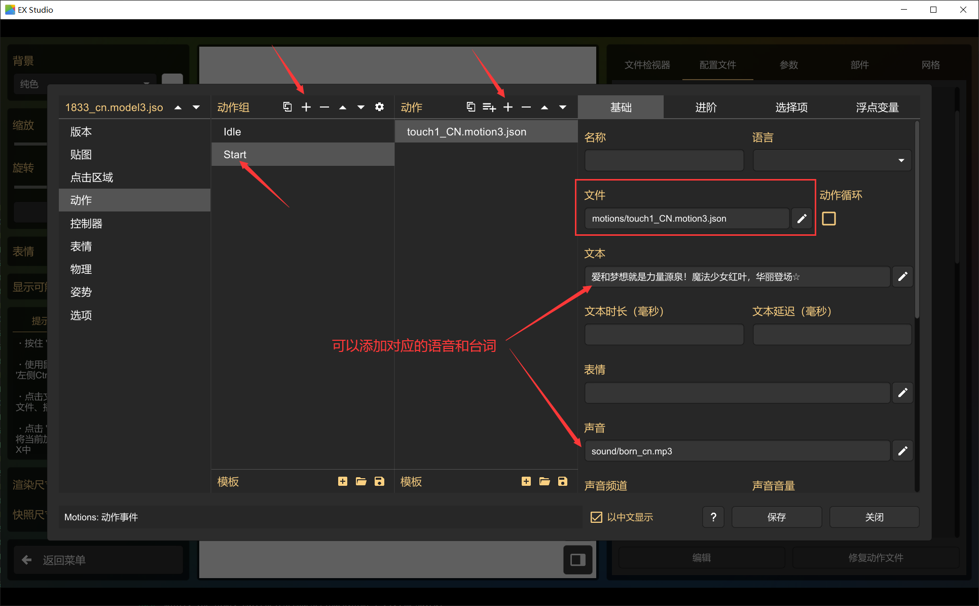The height and width of the screenshot is (606, 979).
Task: Toggle 以中文显示 checkbox
Action: pos(596,517)
